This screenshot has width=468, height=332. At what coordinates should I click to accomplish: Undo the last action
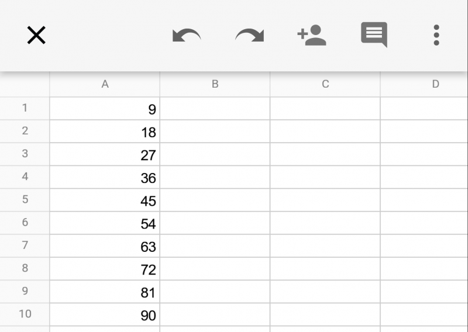(x=187, y=36)
